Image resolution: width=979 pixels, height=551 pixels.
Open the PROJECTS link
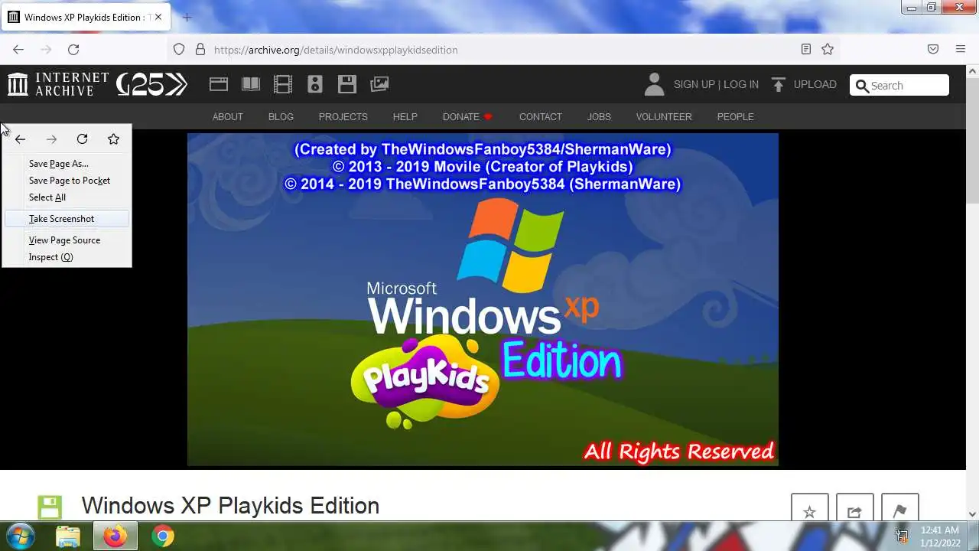(343, 117)
